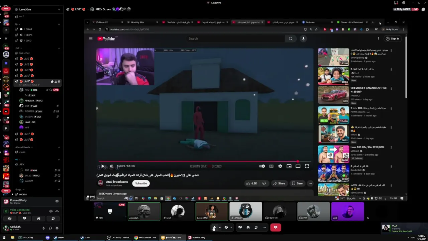The image size is (428, 241).
Task: Deafen with headphones icon in user panel
Action: click(x=50, y=228)
